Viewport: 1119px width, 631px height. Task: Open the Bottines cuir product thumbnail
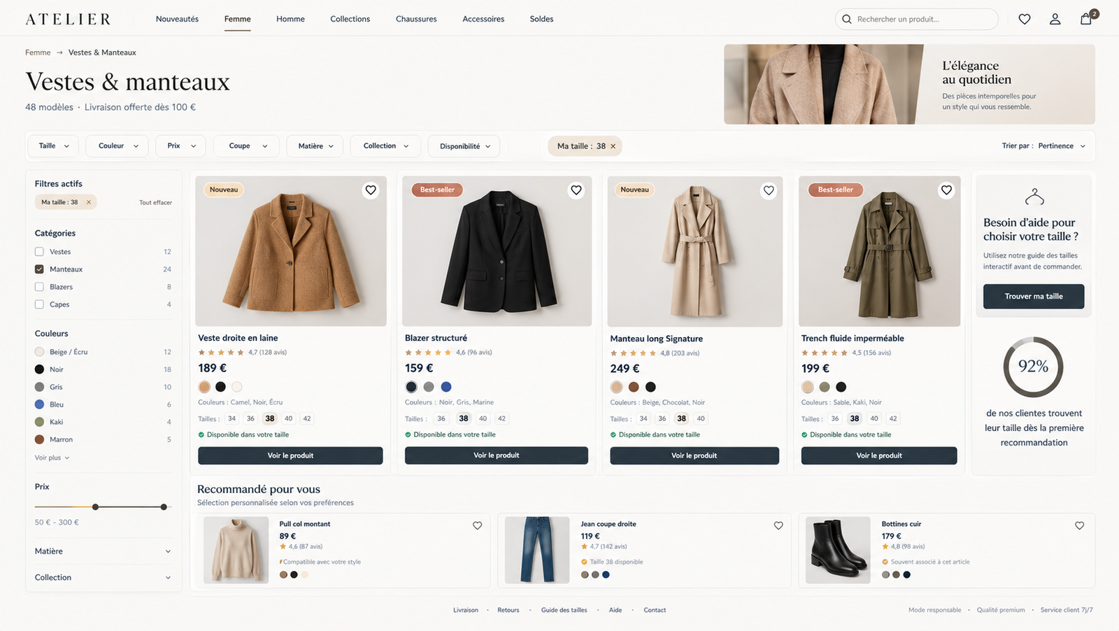click(838, 550)
